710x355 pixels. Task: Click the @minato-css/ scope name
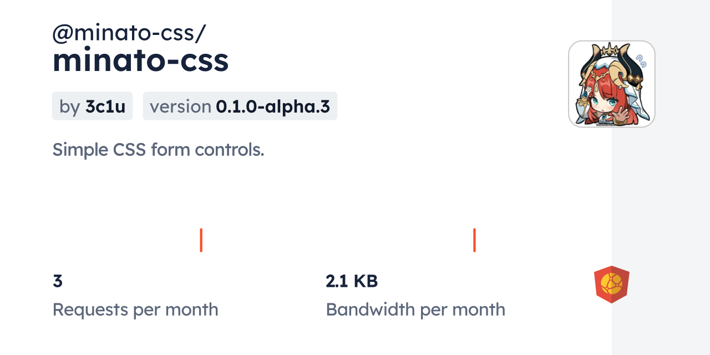click(129, 33)
